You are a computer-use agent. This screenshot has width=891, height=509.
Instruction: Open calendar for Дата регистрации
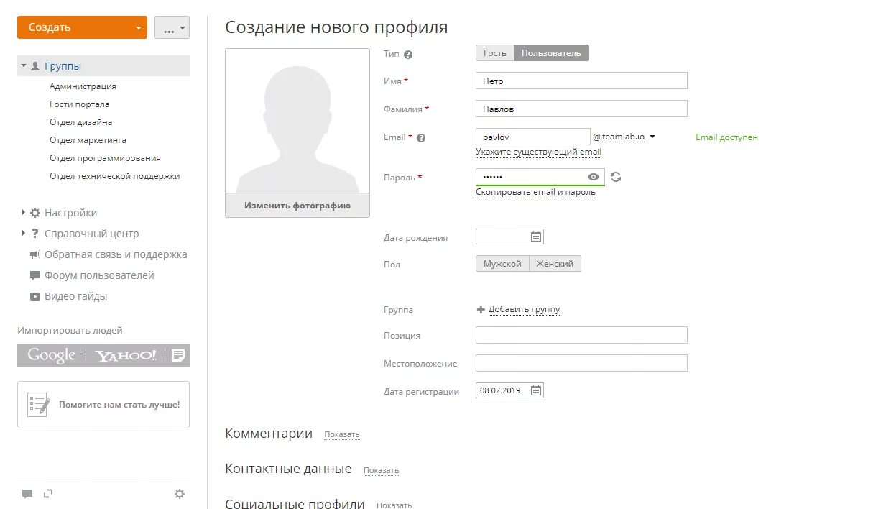point(536,390)
